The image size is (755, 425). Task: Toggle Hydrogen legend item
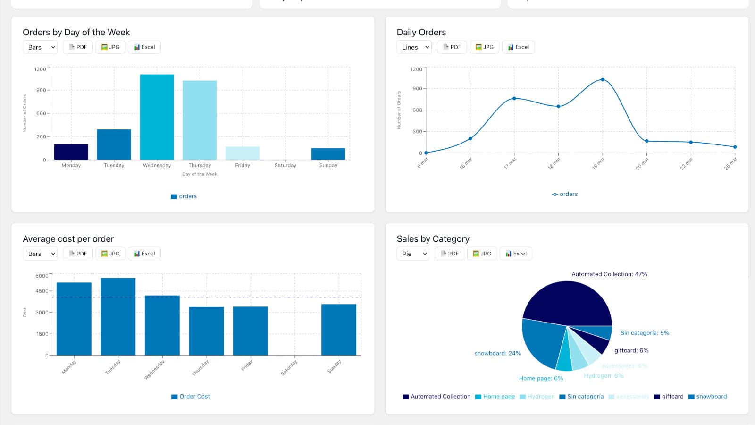[537, 397]
